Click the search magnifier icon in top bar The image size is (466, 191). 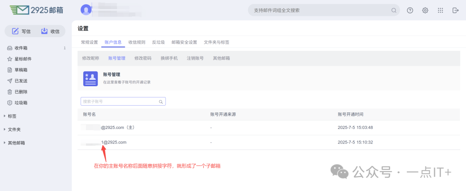pos(394,10)
